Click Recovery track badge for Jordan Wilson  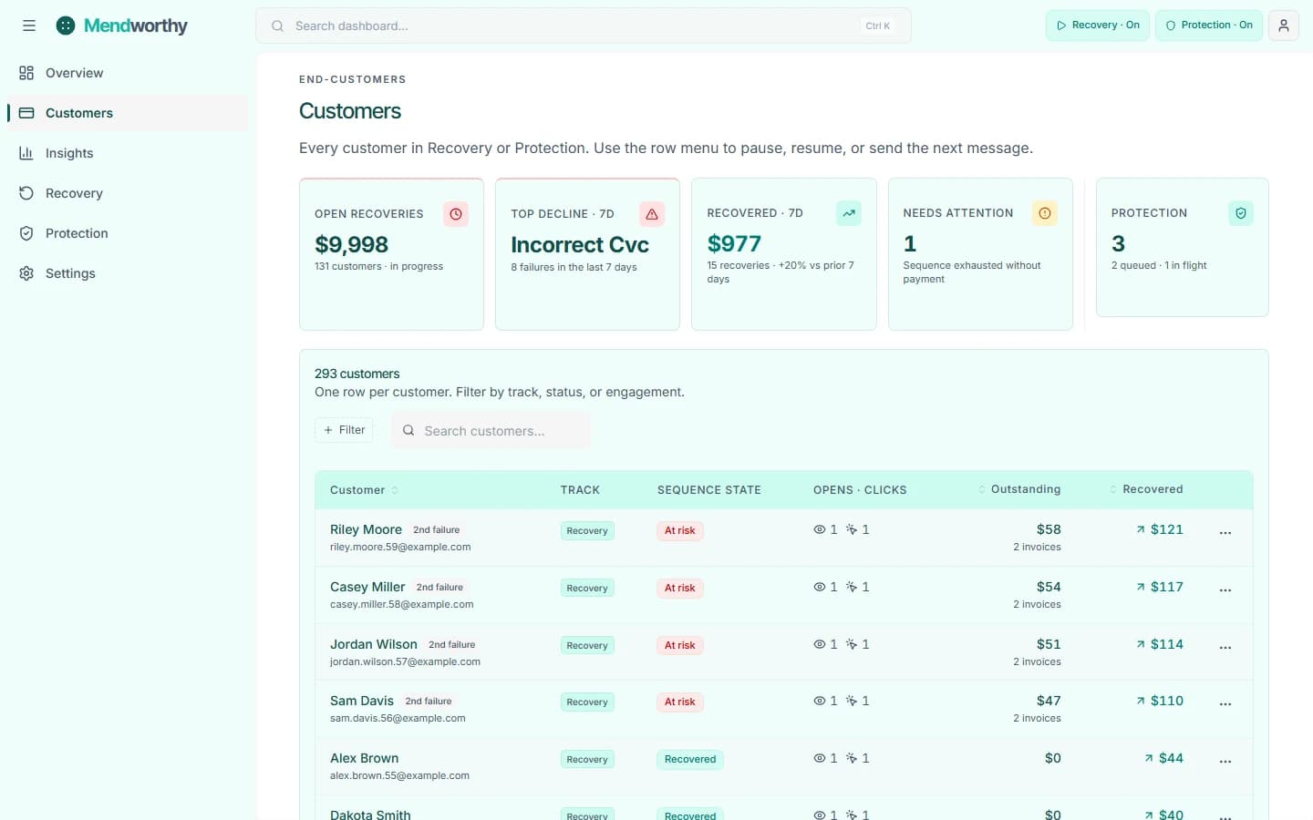click(x=587, y=645)
